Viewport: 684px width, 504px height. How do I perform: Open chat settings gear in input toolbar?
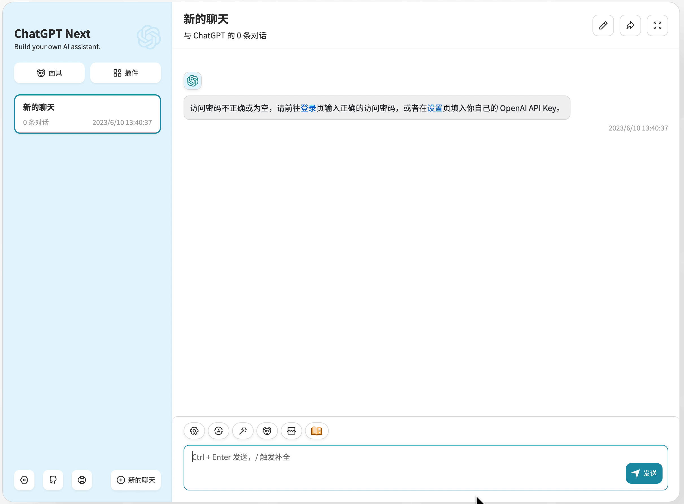tap(194, 431)
